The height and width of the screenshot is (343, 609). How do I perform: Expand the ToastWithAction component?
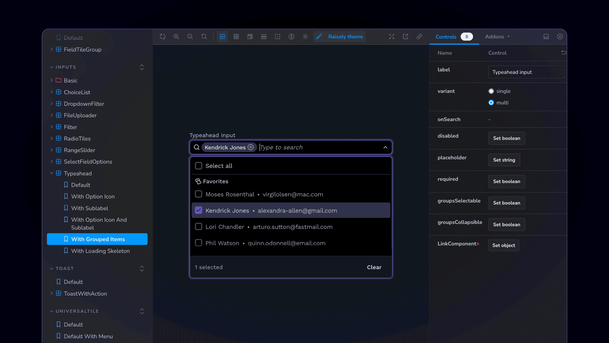click(51, 293)
